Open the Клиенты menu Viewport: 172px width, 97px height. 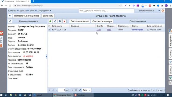tap(13, 11)
